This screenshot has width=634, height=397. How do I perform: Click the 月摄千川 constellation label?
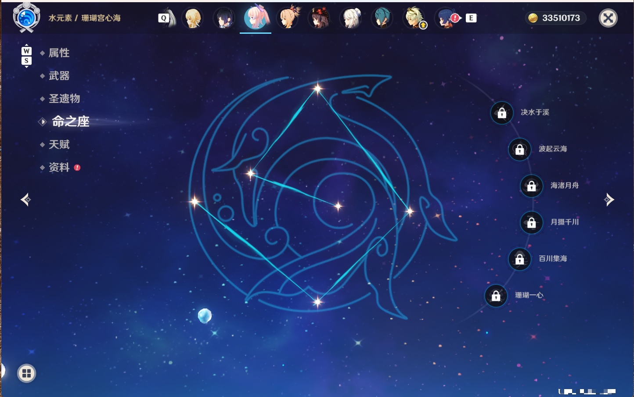point(565,222)
